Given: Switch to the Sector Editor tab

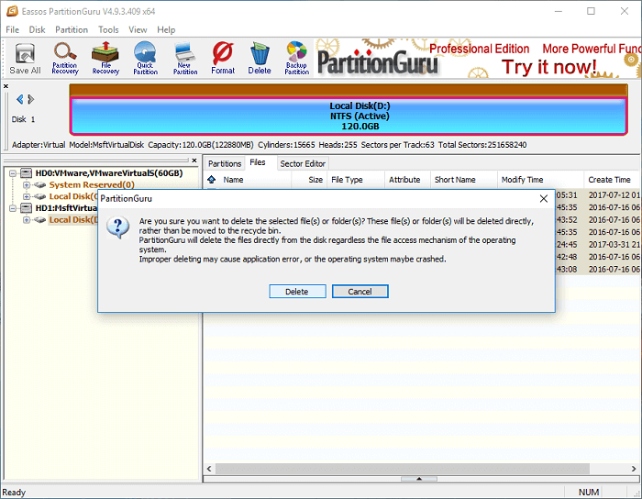Looking at the screenshot, I should (x=303, y=164).
